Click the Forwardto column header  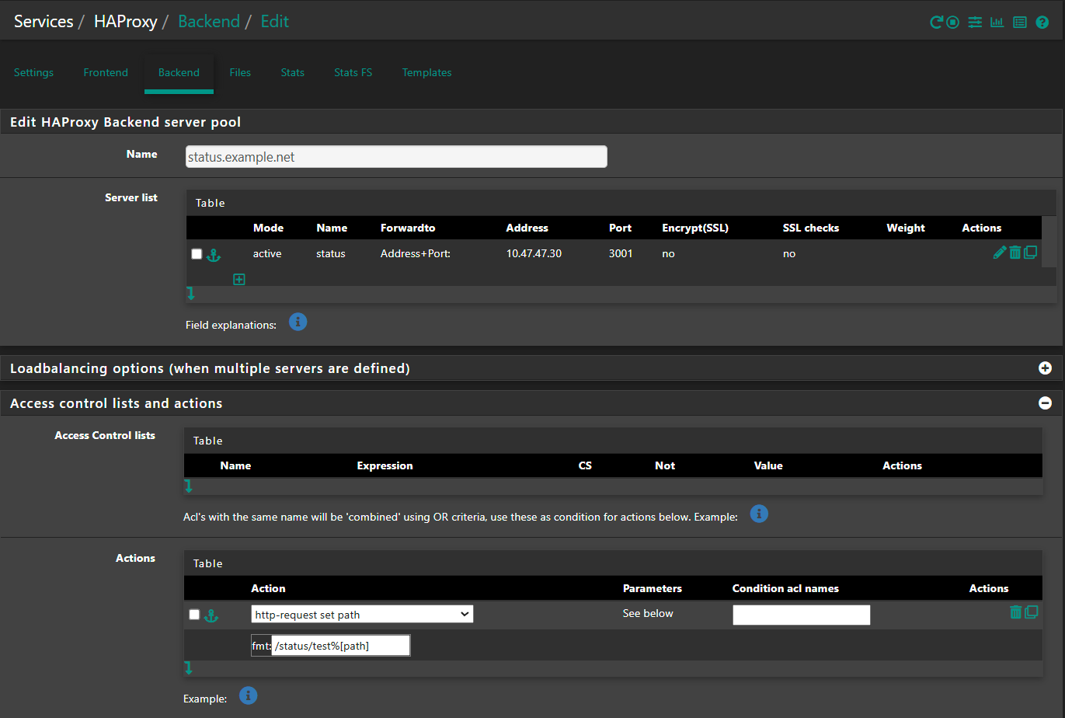pyautogui.click(x=408, y=228)
